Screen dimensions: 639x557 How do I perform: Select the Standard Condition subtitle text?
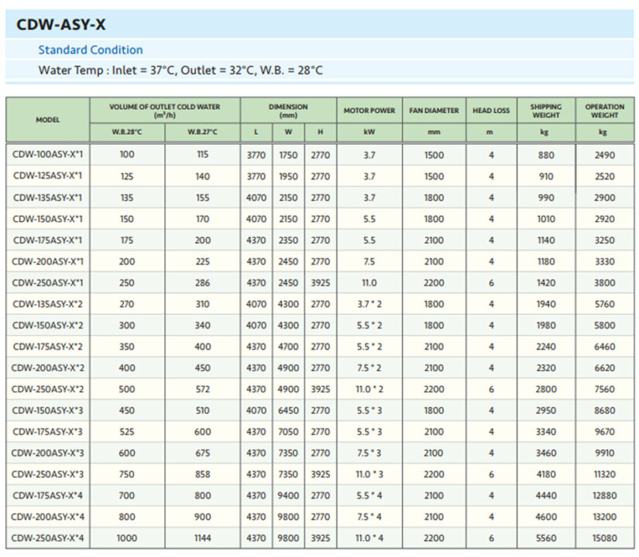[91, 50]
